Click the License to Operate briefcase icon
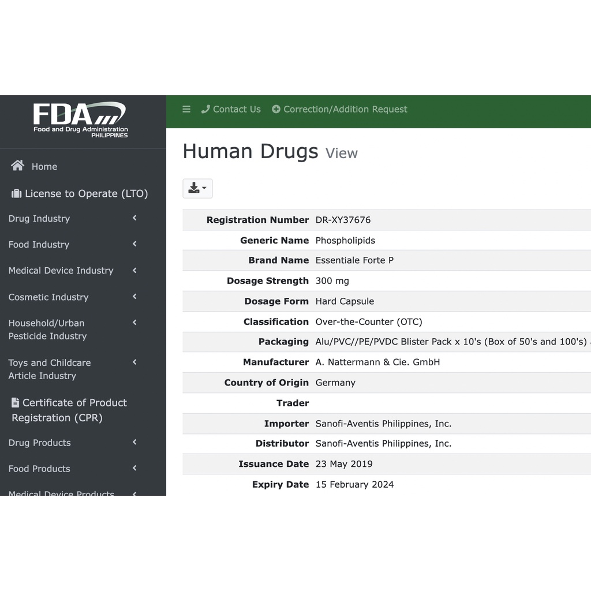This screenshot has height=591, width=591. click(16, 194)
